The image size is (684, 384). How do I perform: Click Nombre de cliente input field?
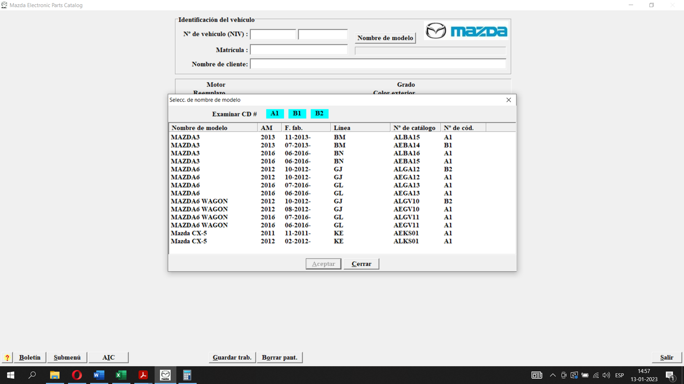click(378, 64)
